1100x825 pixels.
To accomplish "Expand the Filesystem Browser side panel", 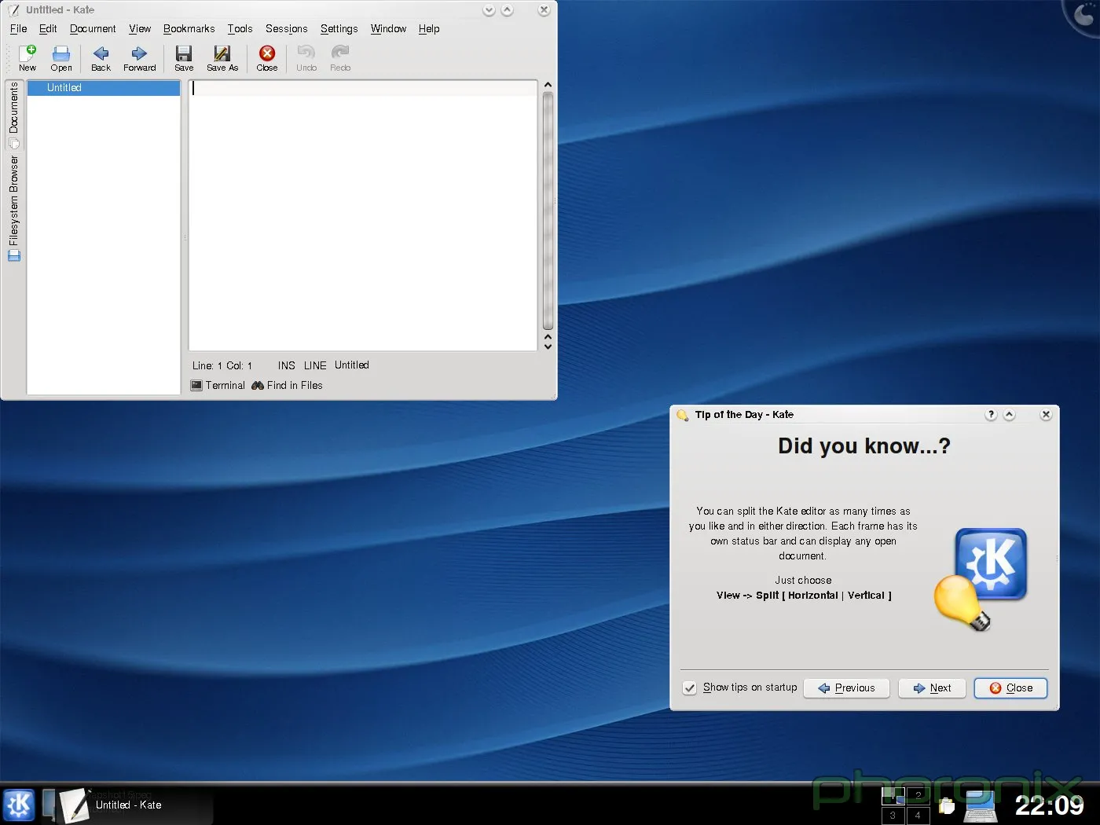I will (x=14, y=207).
